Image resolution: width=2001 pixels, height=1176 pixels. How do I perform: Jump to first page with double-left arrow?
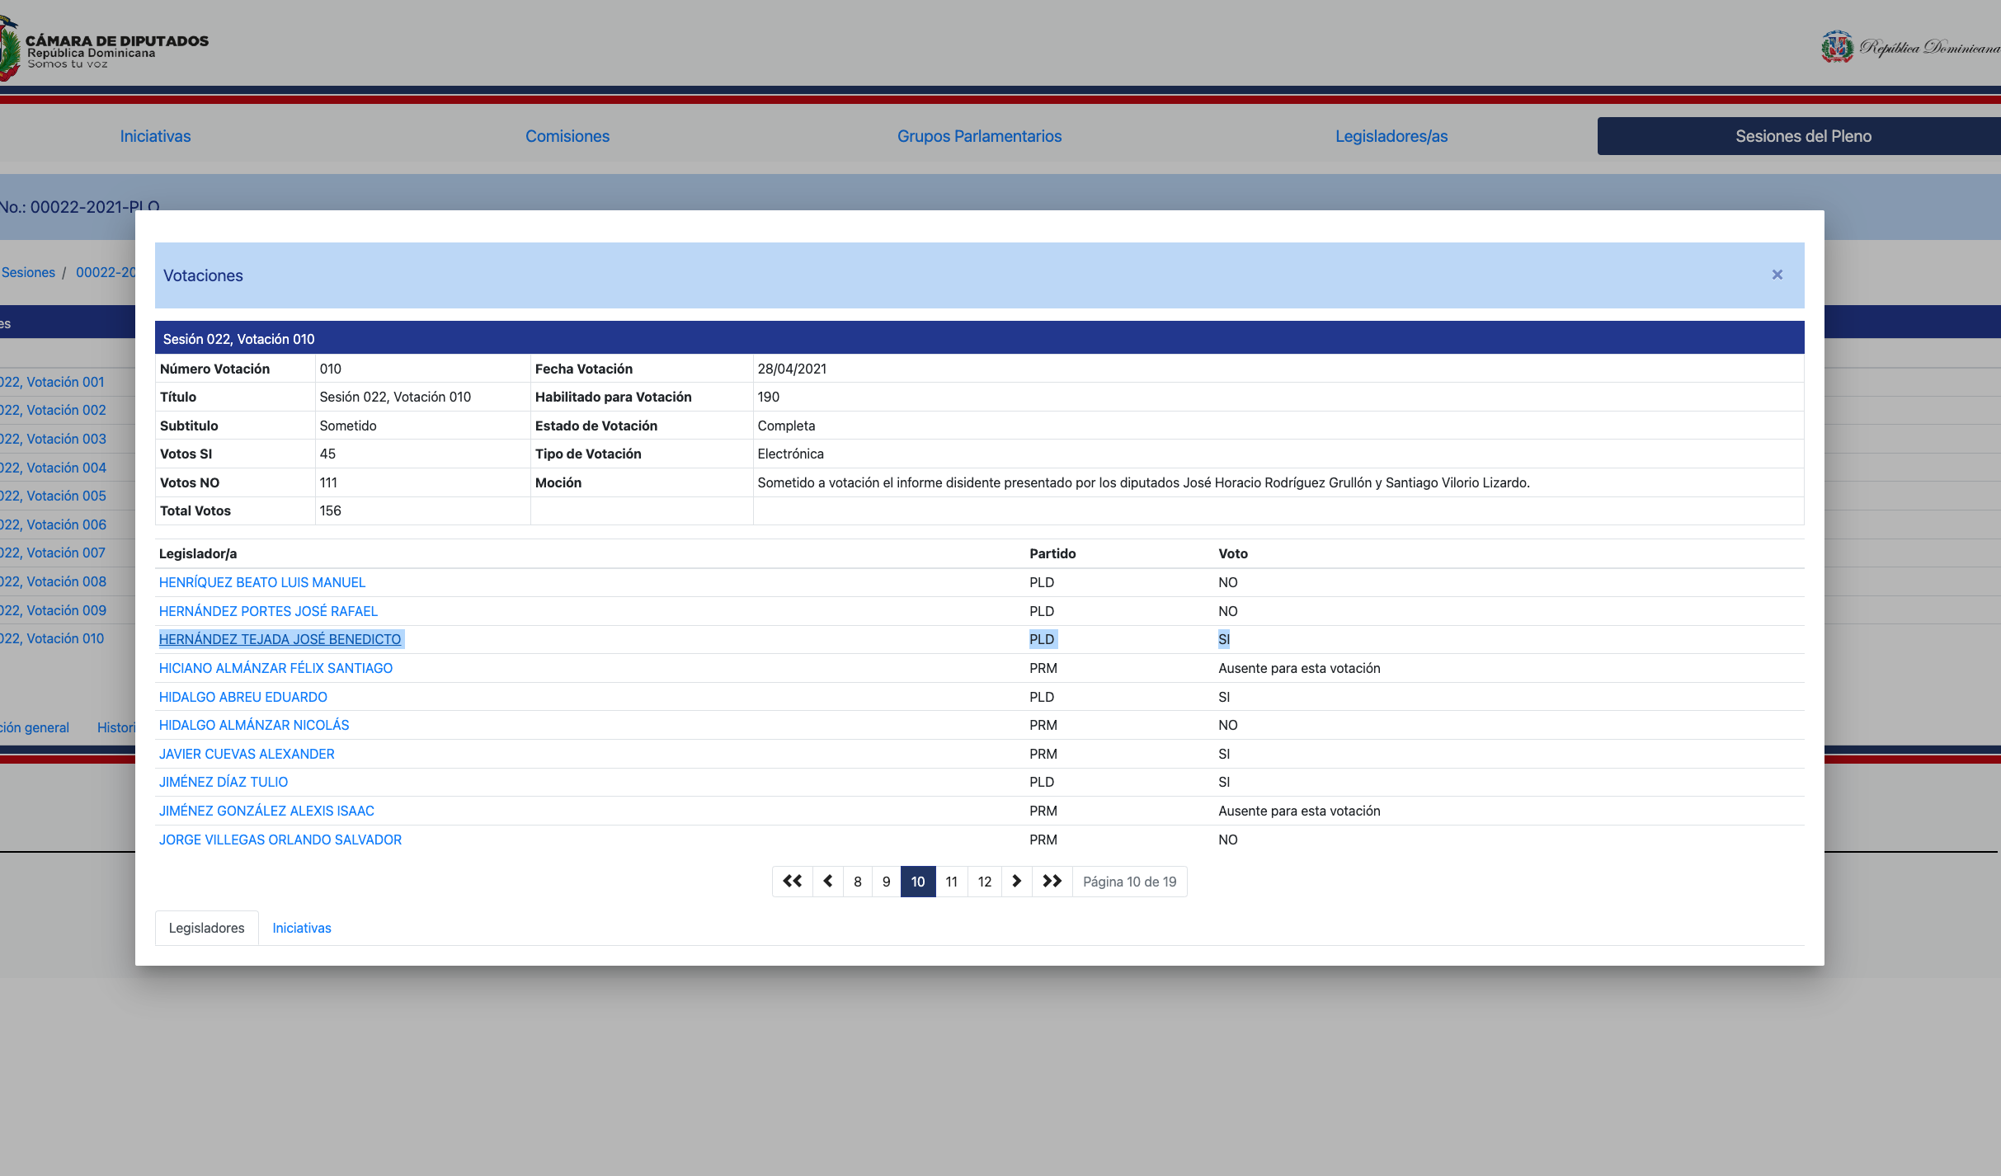[792, 882]
